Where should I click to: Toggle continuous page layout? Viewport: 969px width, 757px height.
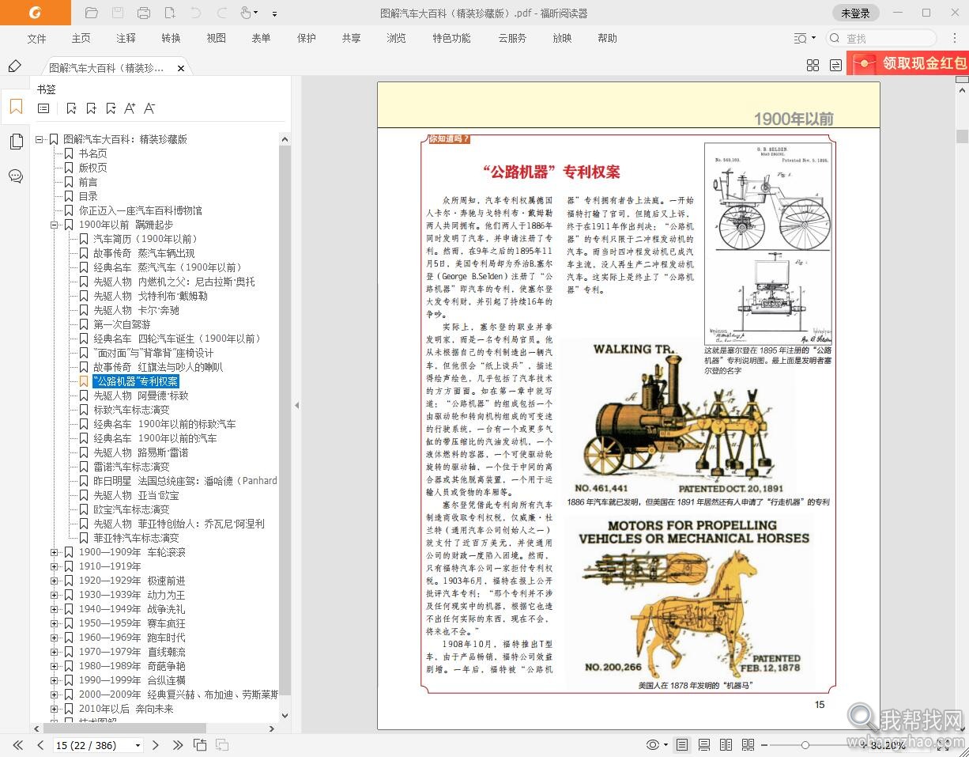point(704,745)
